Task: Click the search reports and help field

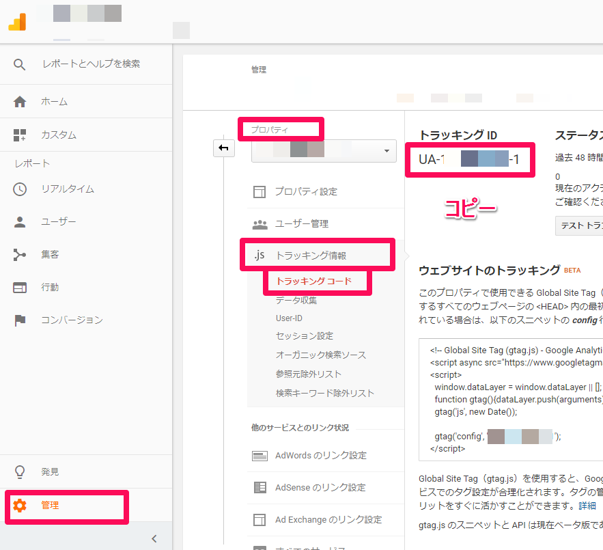Action: [x=91, y=64]
